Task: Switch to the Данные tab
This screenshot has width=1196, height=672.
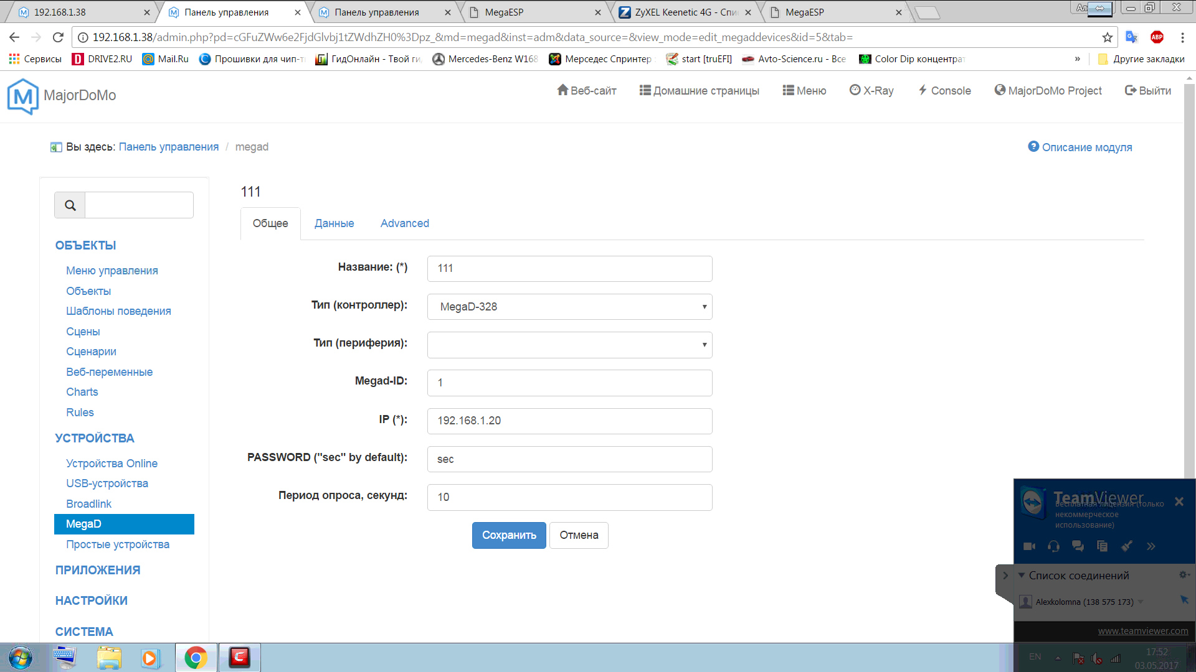Action: [334, 223]
